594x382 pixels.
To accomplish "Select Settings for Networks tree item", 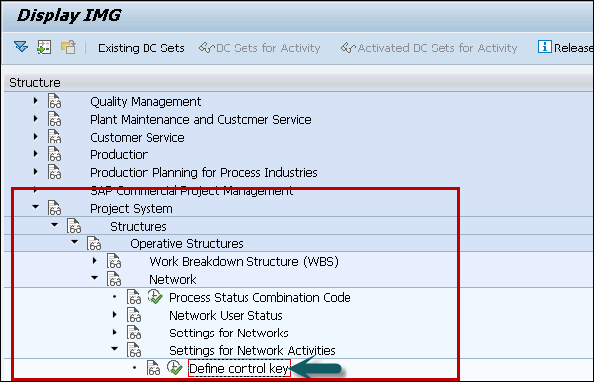I will click(229, 334).
